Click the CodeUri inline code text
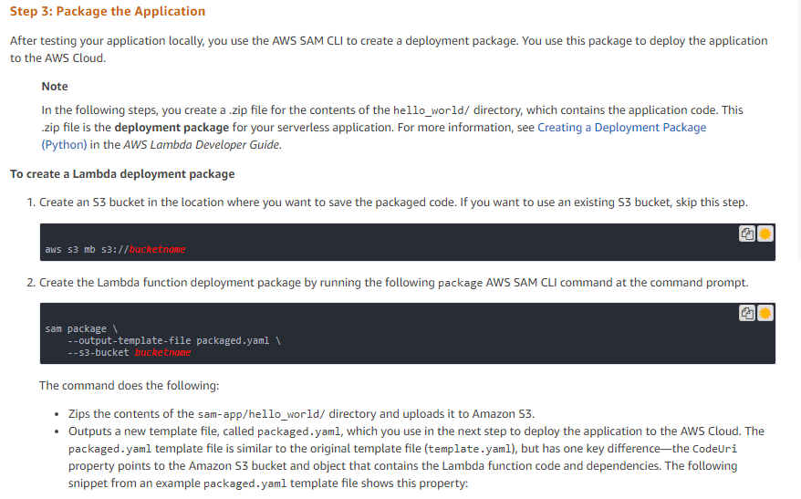The height and width of the screenshot is (499, 801). 714,449
